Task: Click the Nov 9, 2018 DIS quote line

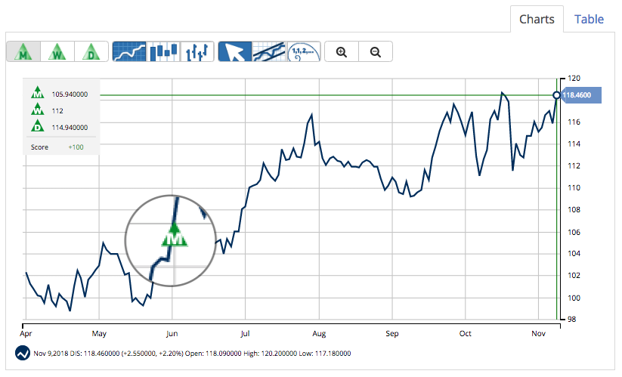Action: (x=192, y=354)
